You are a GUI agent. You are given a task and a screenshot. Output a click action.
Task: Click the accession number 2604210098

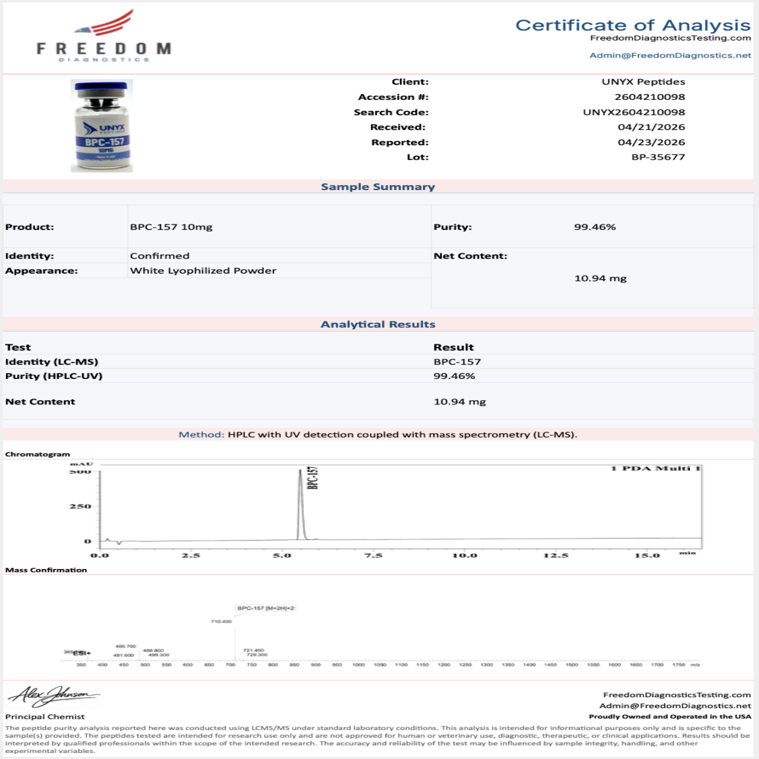(x=649, y=97)
